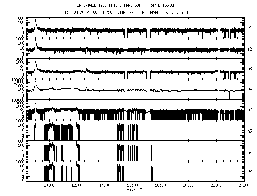The height and width of the screenshot is (196, 257).
Task: Select the s3 channel label
Action: (249, 68)
